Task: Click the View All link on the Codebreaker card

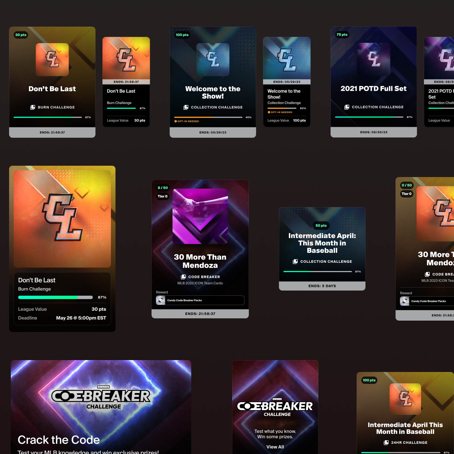Action: pos(275,447)
